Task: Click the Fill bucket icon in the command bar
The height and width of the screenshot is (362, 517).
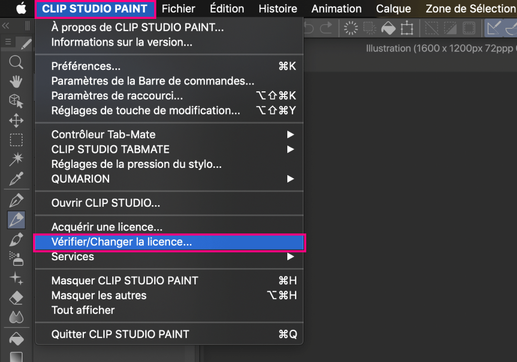Action: point(389,28)
